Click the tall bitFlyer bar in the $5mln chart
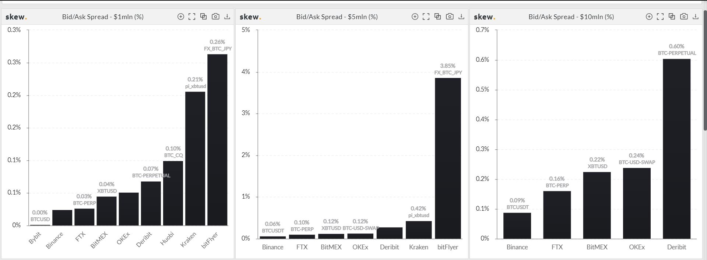Viewport: 707px width, 260px height. [448, 158]
